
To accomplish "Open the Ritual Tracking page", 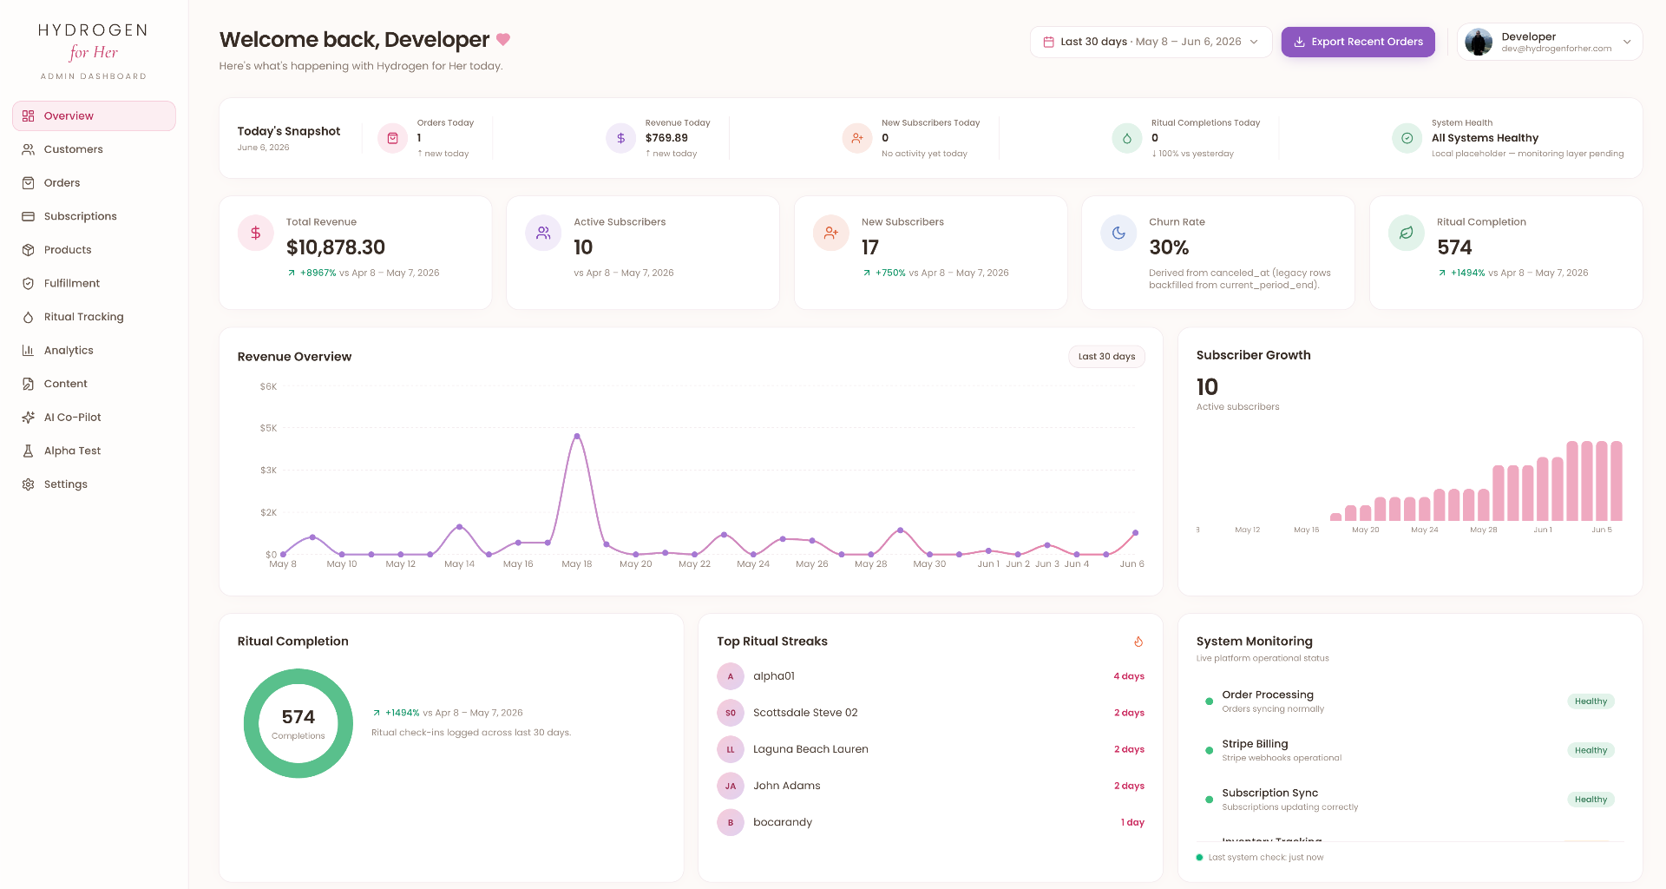I will (x=94, y=317).
